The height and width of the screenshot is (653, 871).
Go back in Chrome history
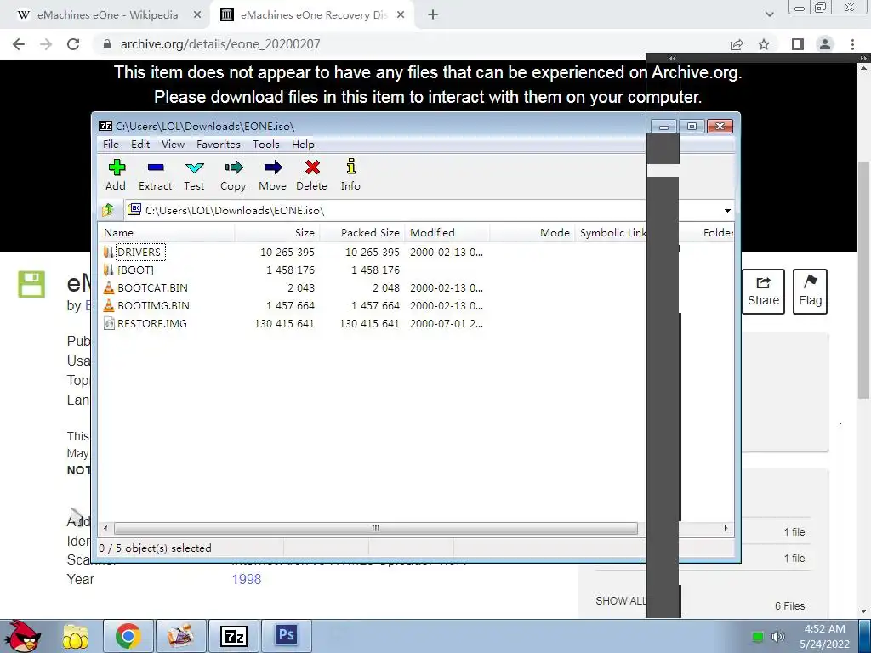(19, 44)
